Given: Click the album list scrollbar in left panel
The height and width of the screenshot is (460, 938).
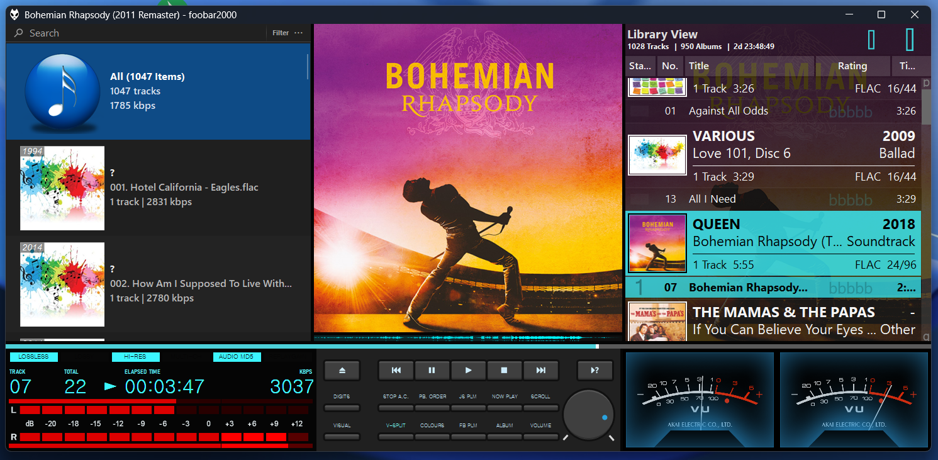Looking at the screenshot, I should (308, 66).
